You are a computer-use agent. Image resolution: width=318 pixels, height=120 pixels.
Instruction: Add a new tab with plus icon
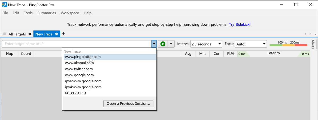[x=64, y=34]
